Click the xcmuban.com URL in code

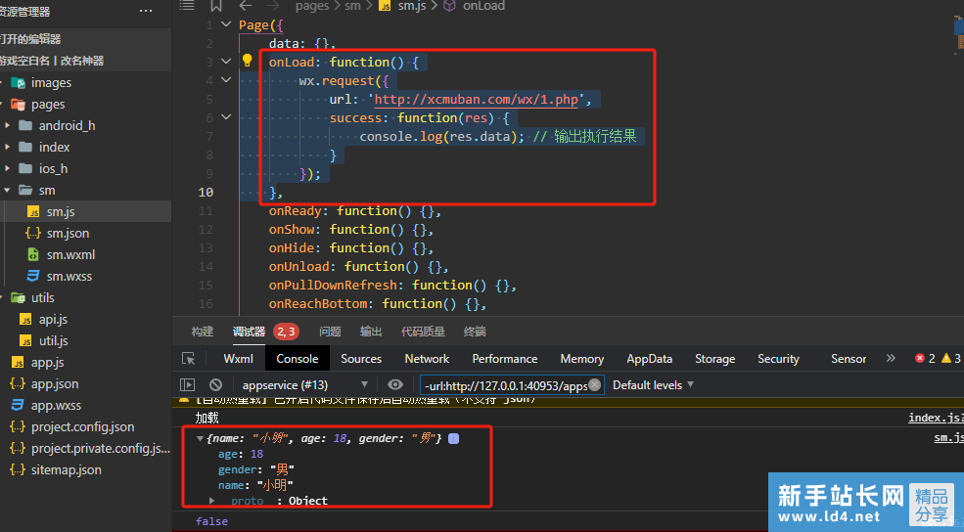click(x=477, y=100)
